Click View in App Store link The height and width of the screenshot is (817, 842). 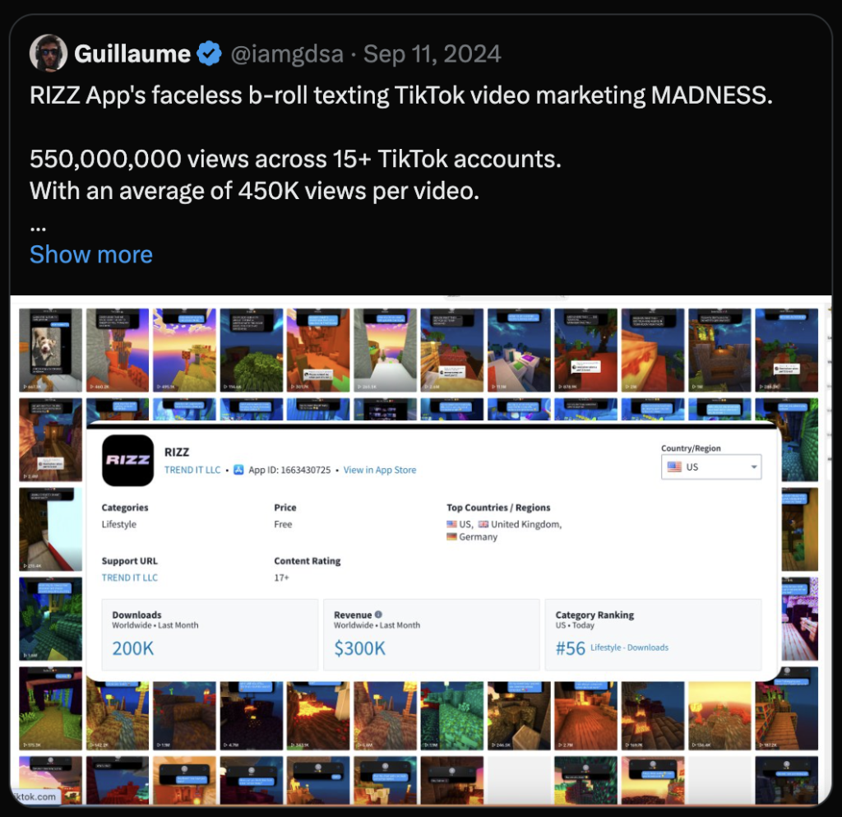pyautogui.click(x=380, y=470)
